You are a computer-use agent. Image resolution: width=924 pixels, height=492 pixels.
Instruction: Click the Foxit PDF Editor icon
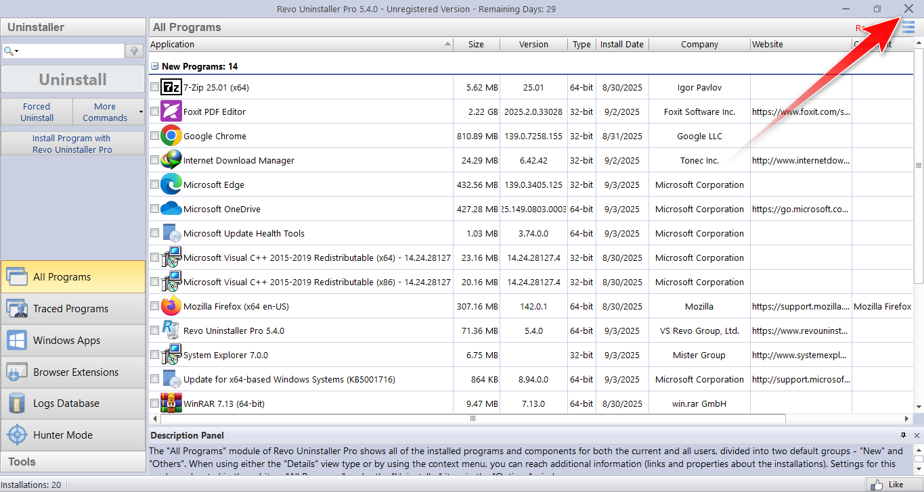tap(171, 112)
